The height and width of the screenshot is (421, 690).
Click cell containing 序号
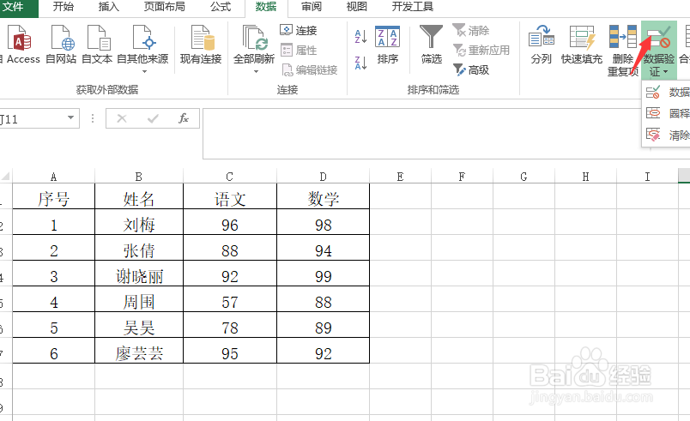click(53, 196)
